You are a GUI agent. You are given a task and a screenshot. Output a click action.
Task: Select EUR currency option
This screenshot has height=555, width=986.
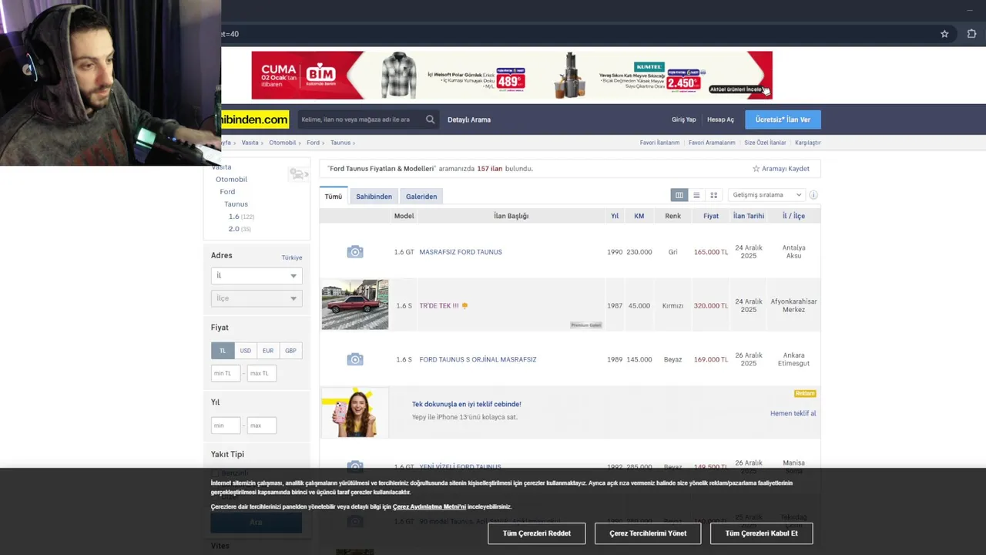tap(267, 351)
